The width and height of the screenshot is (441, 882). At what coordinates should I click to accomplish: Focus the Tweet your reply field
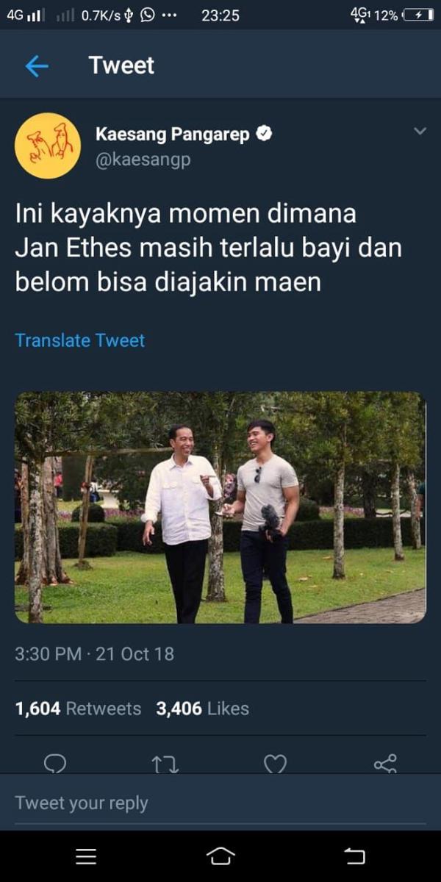tap(220, 803)
